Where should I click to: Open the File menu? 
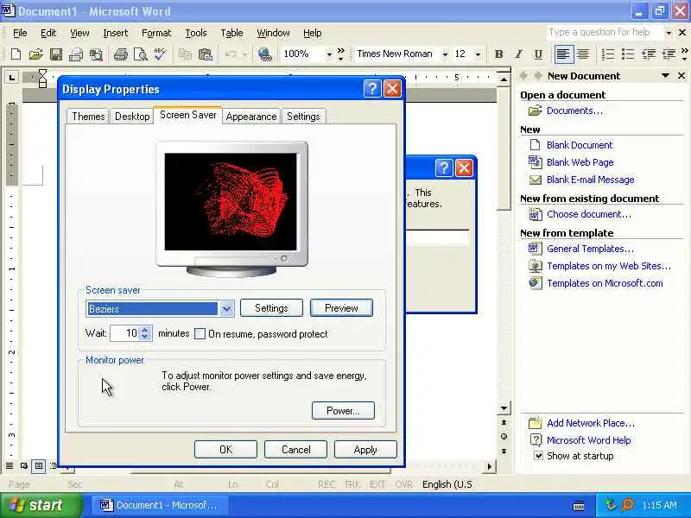coord(20,33)
